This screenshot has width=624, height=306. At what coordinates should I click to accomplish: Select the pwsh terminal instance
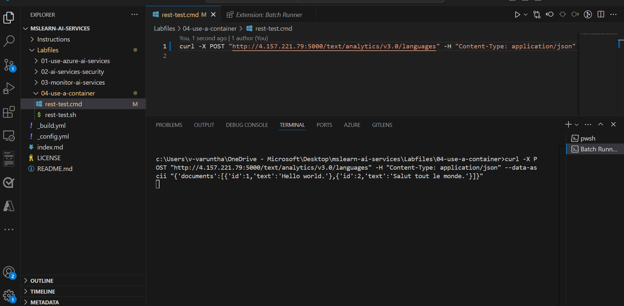[595, 138]
